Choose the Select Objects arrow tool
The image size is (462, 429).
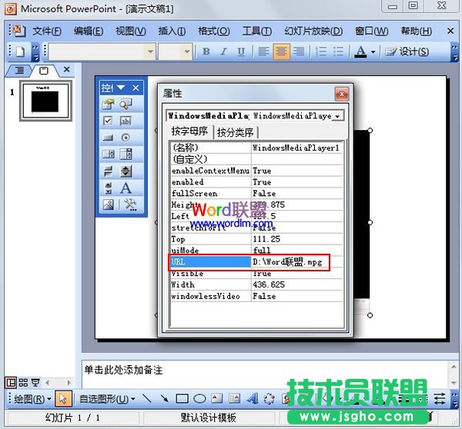63,399
